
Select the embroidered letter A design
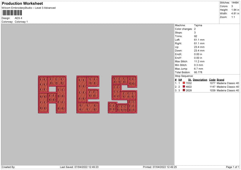point(52,94)
